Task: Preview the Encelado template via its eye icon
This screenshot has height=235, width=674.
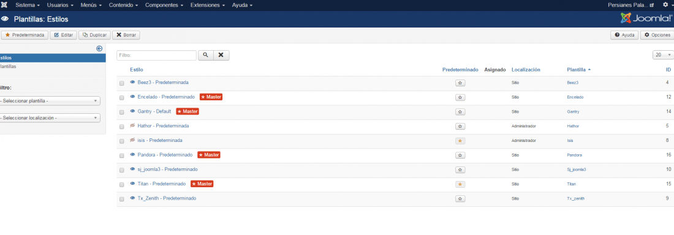Action: click(132, 97)
